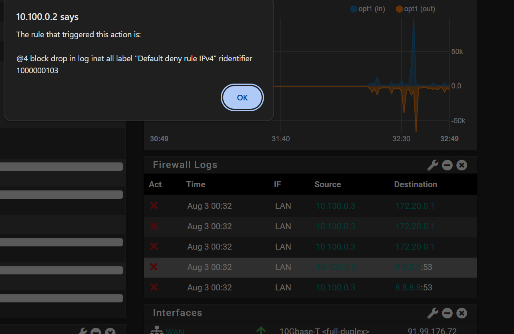
Task: Toggle the opt1 (in) graph legend series
Action: click(x=367, y=9)
